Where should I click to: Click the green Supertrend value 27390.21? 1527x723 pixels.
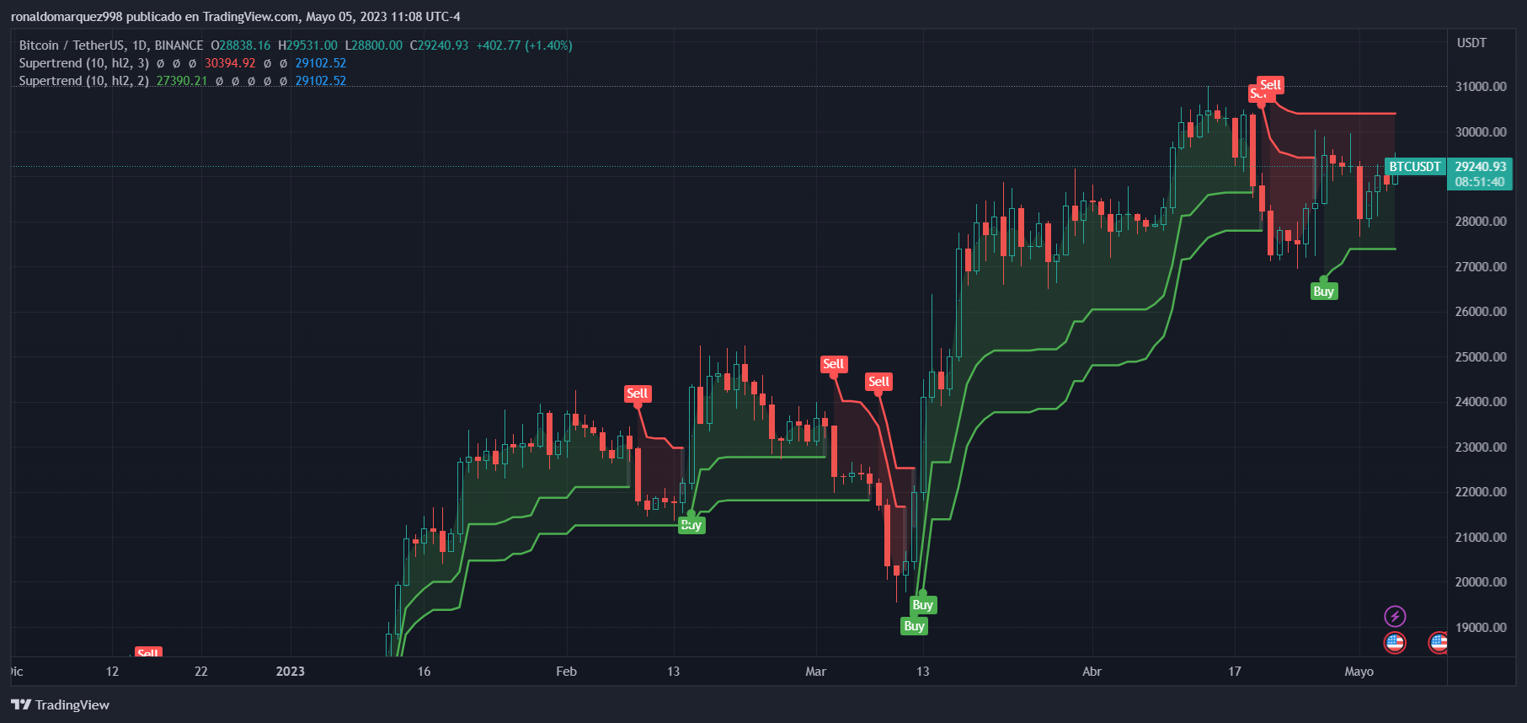182,81
